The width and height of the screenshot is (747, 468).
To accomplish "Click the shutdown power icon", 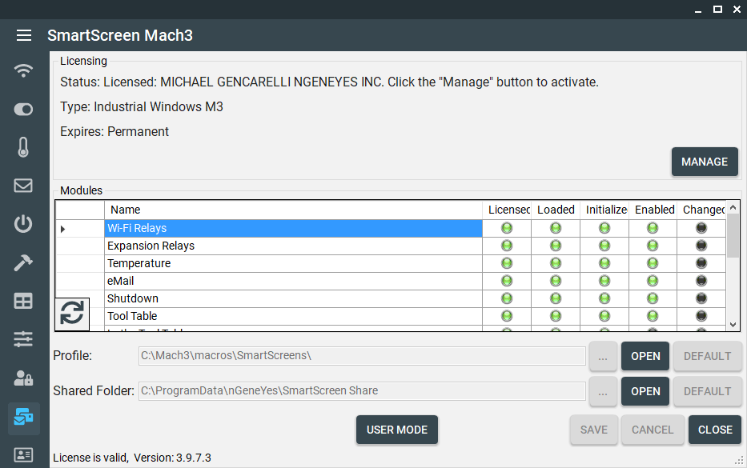I will [24, 224].
